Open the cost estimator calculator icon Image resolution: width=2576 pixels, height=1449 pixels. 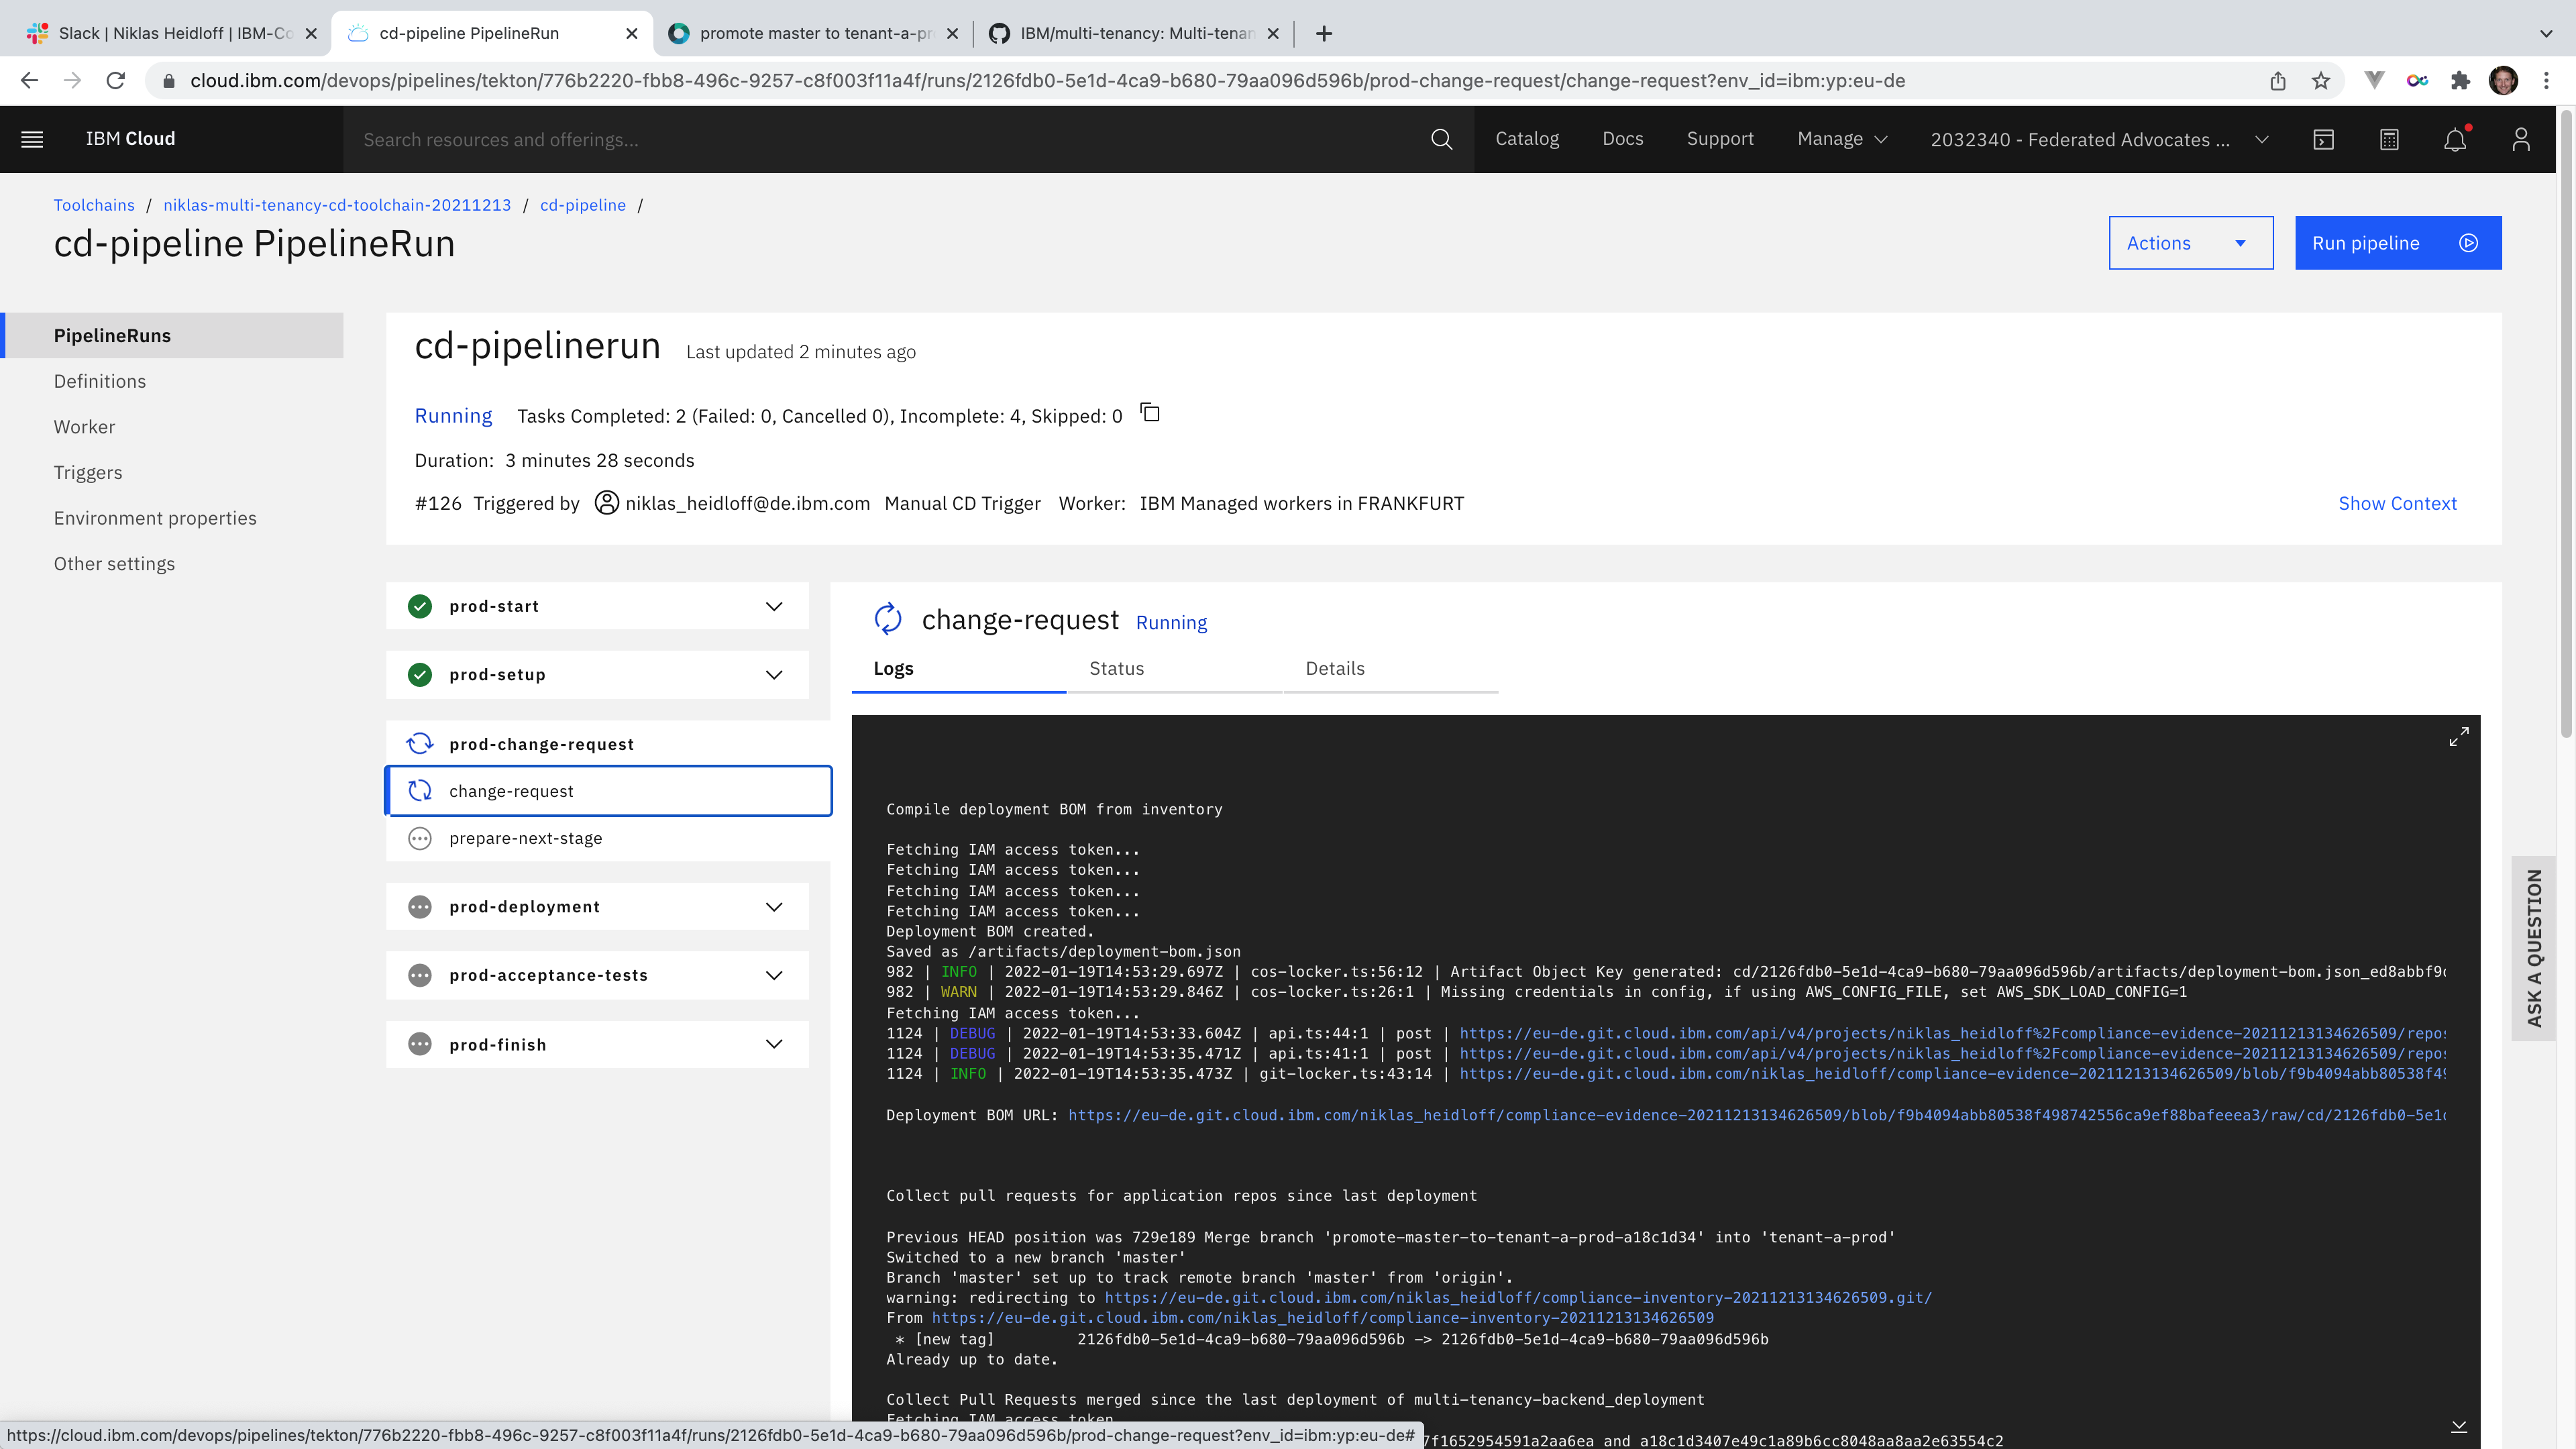click(2389, 139)
